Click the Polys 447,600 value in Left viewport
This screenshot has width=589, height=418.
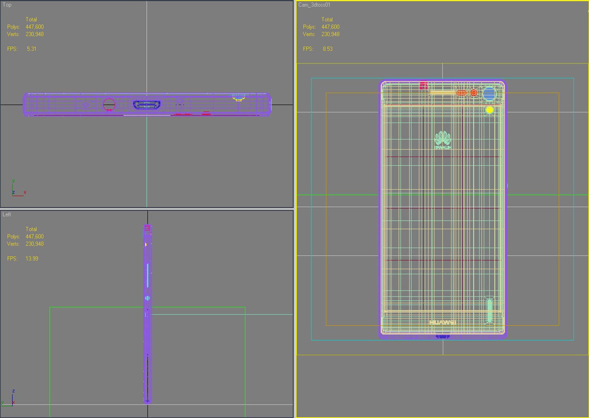pyautogui.click(x=34, y=236)
